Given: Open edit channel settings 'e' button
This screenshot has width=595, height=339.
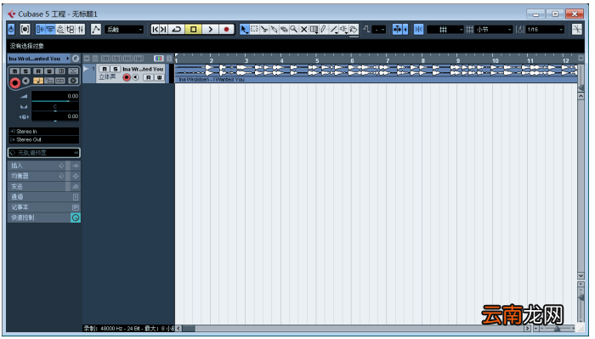Looking at the screenshot, I should (x=76, y=59).
